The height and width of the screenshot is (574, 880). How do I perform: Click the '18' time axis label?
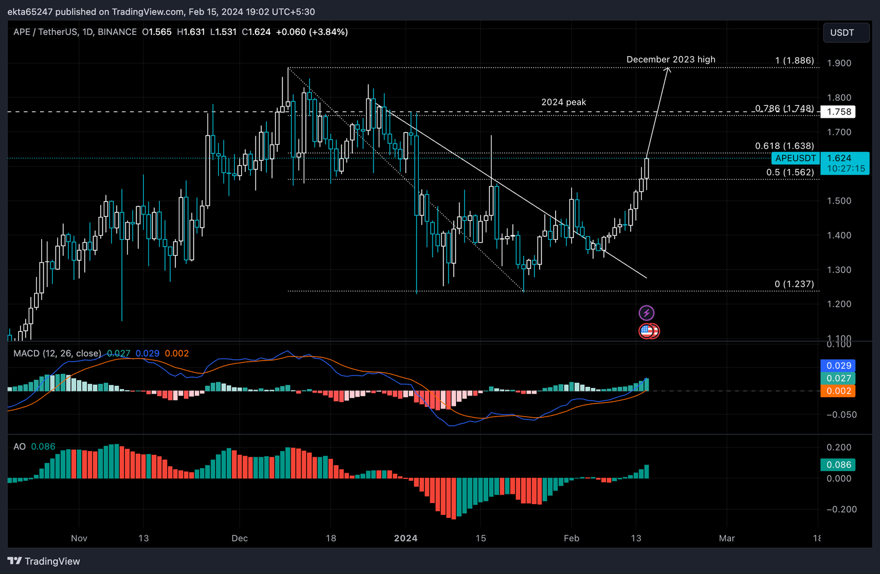[331, 538]
